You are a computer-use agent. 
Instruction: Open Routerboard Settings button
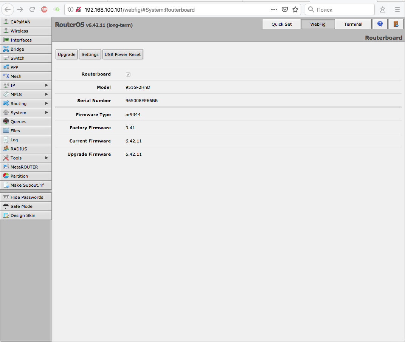click(90, 54)
